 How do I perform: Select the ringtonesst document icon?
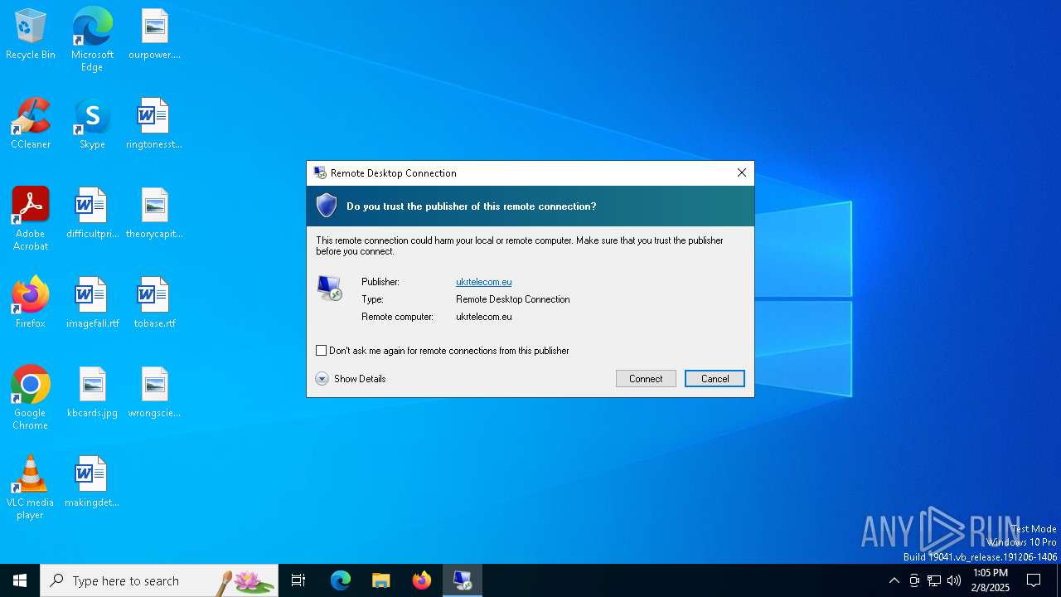154,124
